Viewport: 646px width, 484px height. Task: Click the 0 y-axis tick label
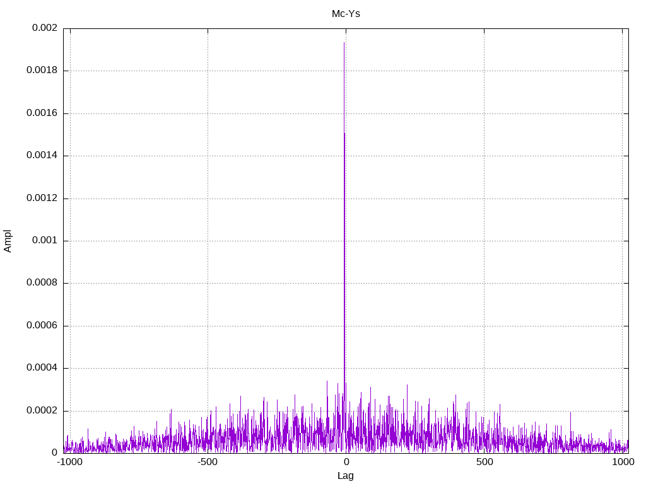tap(54, 452)
